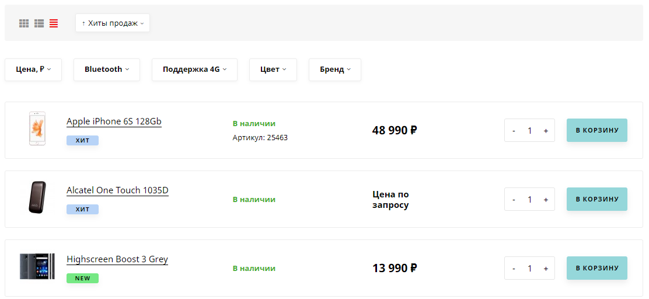Open the Highscreen Boost 3 Grey link
The height and width of the screenshot is (299, 649).
point(117,259)
